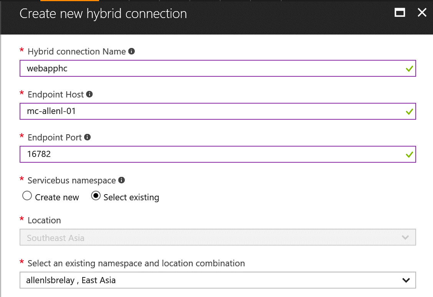433x297 pixels.
Task: Click the Select an existing namespace label
Action: (136, 263)
